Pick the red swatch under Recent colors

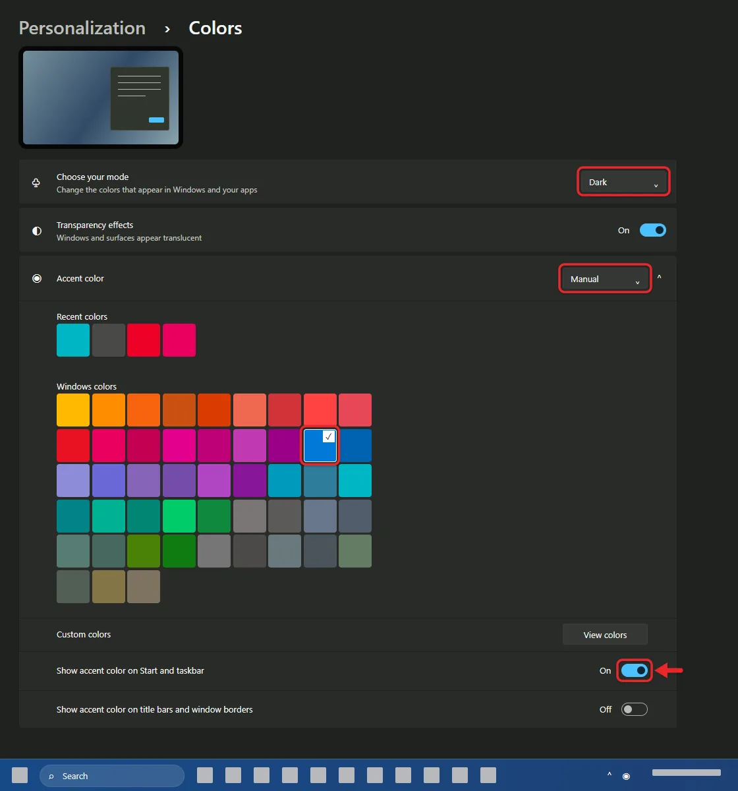point(144,340)
